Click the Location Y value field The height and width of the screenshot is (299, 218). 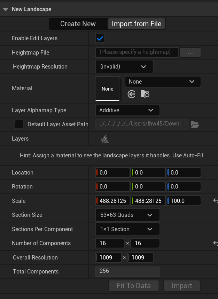(148, 172)
